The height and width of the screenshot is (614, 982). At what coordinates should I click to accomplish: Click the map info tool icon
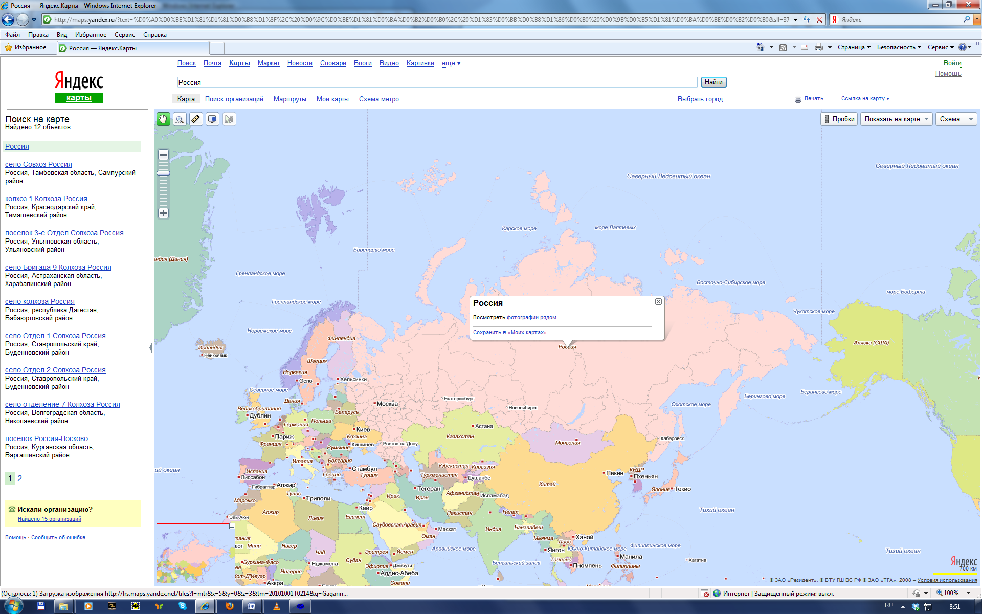[x=229, y=119]
